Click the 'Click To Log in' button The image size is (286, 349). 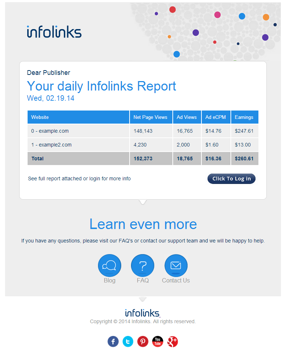[x=231, y=179]
